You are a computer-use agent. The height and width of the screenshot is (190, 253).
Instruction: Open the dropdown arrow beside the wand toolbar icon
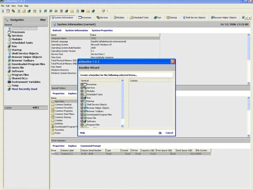(107, 11)
